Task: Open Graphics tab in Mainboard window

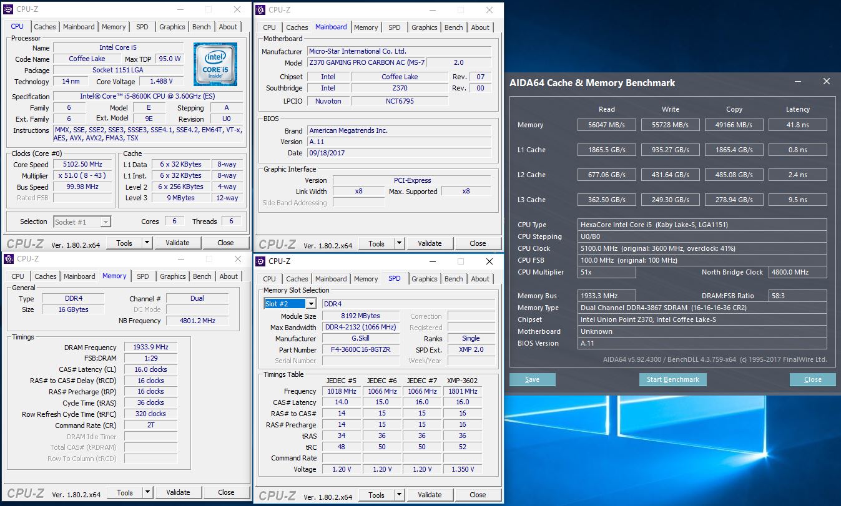Action: tap(424, 27)
